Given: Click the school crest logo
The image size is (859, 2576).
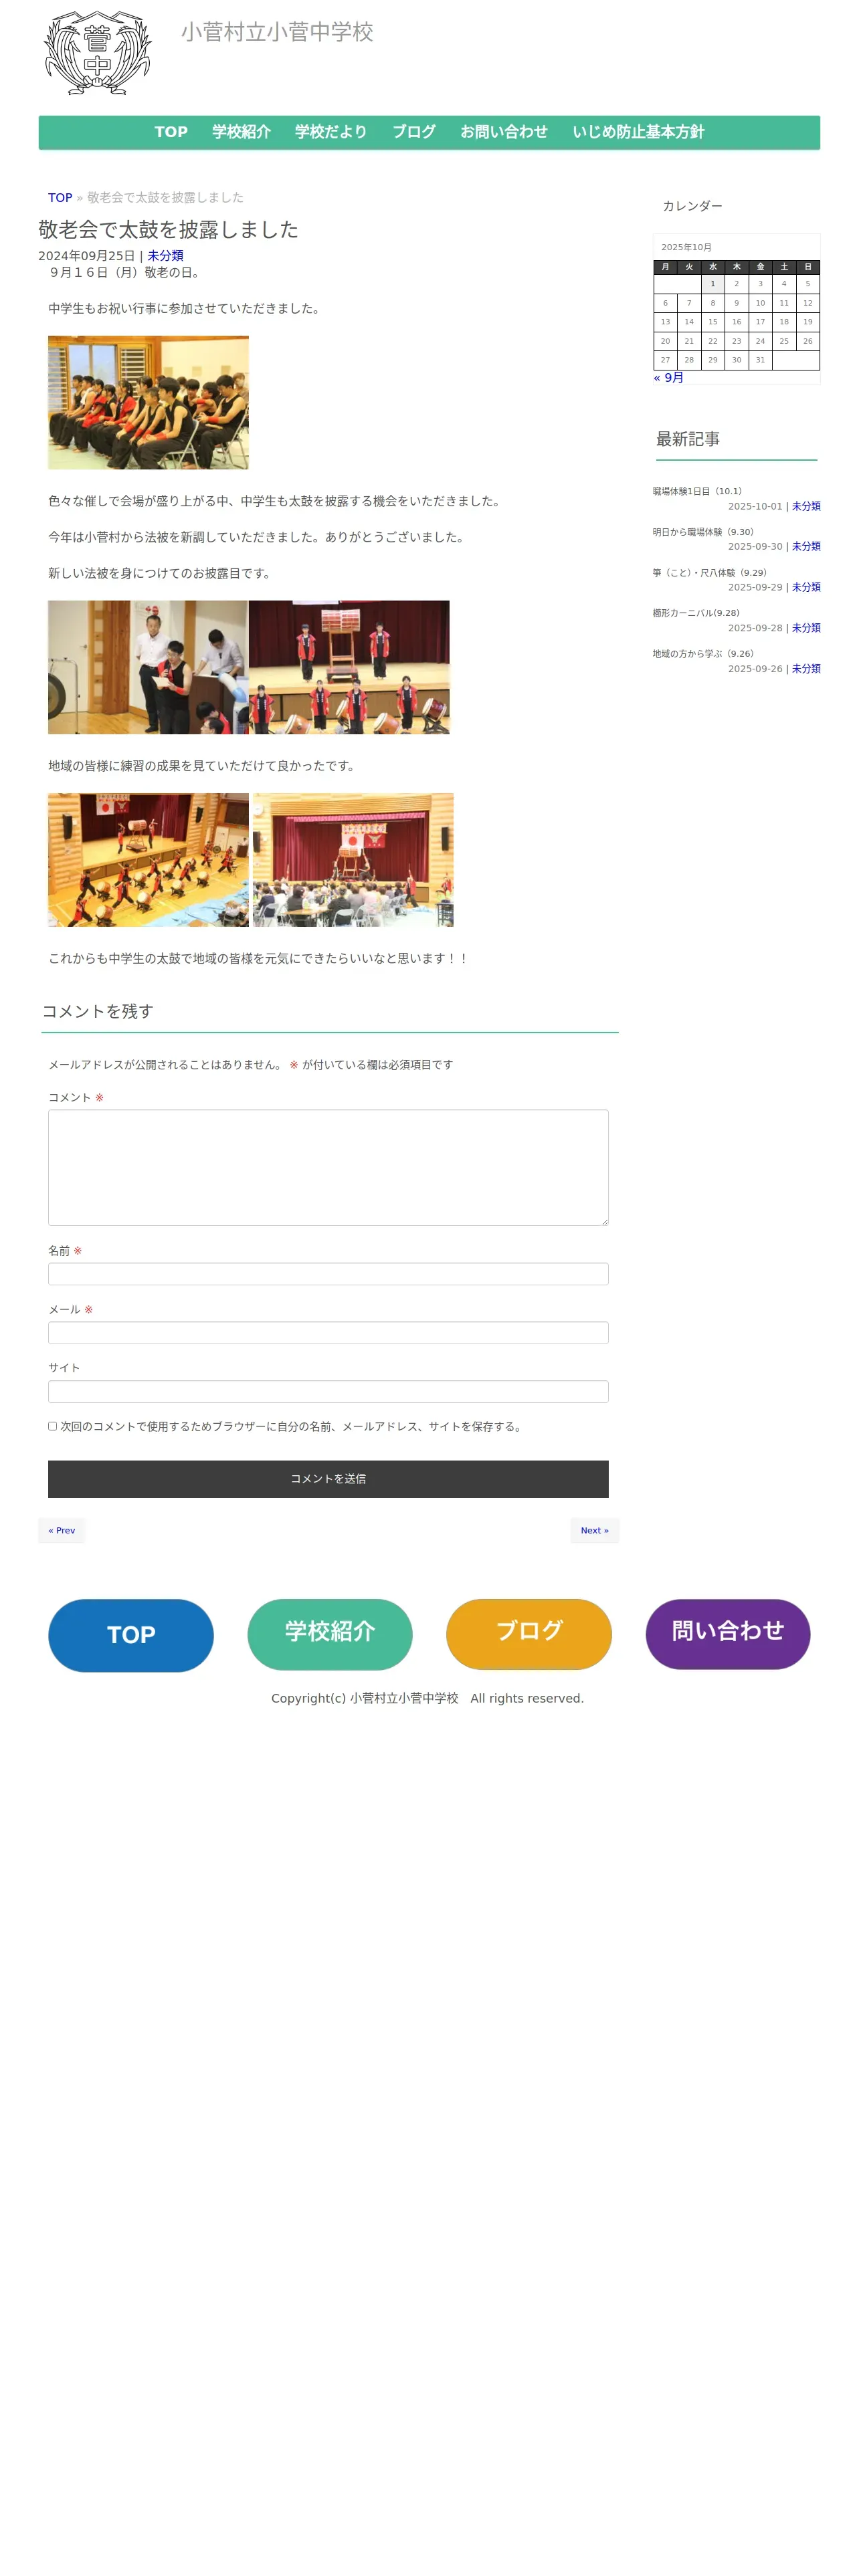Looking at the screenshot, I should point(97,53).
